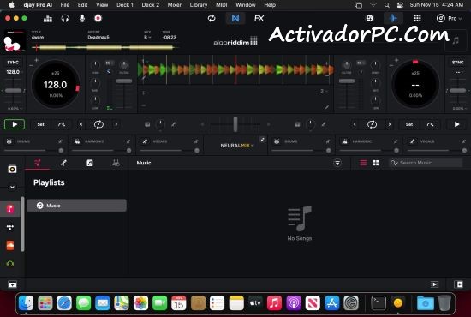Adjust deck 1 channel volume fader

[124, 81]
